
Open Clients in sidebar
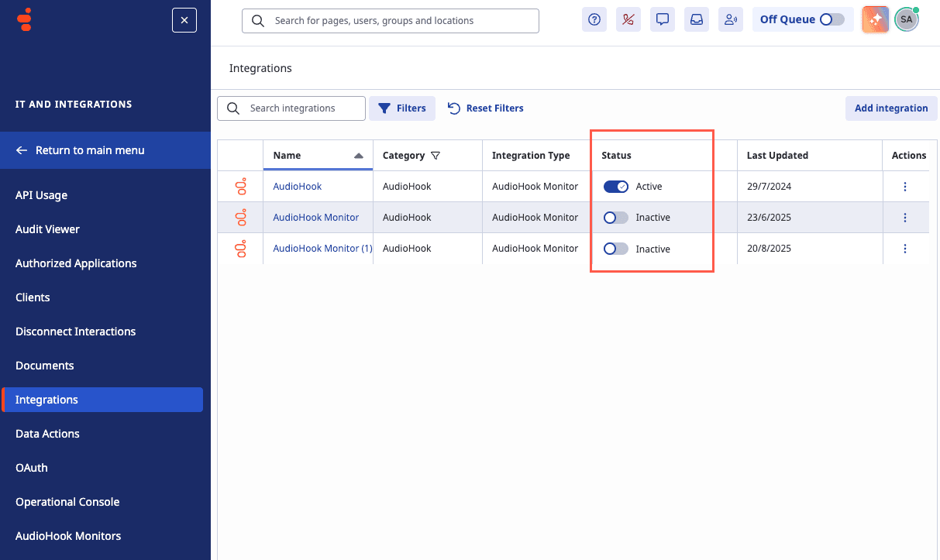33,297
